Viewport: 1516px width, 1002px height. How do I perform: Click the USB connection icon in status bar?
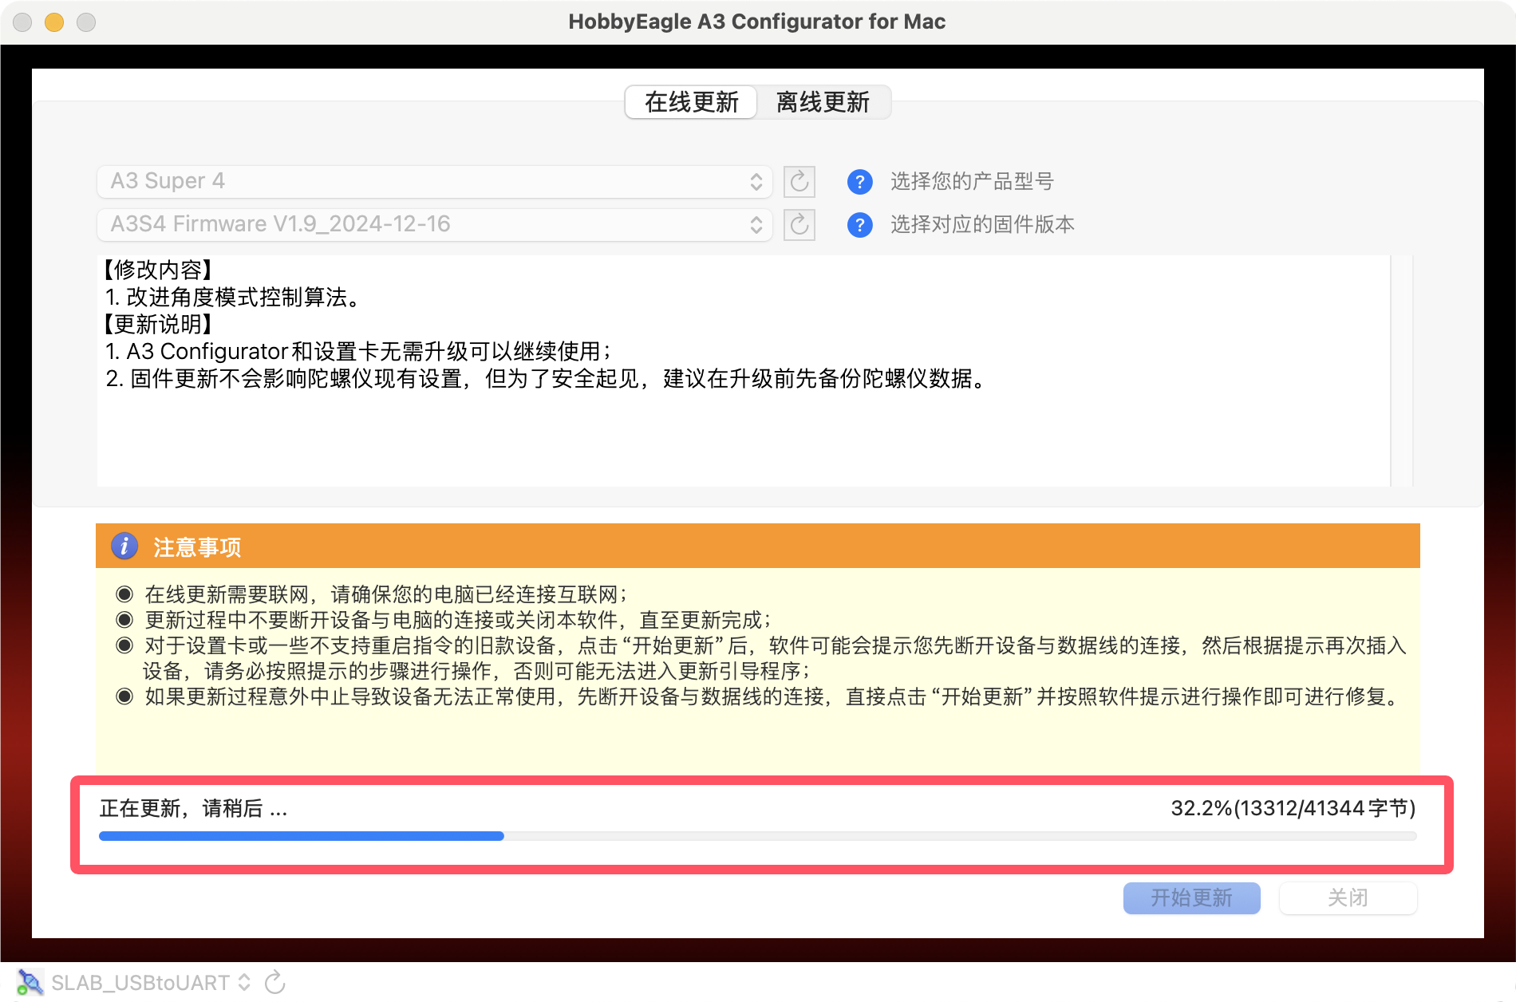point(30,983)
